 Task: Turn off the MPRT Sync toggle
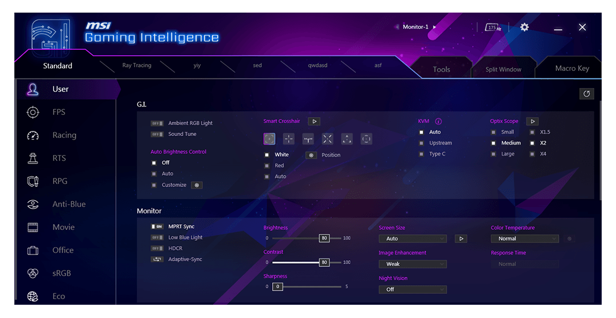pyautogui.click(x=157, y=226)
